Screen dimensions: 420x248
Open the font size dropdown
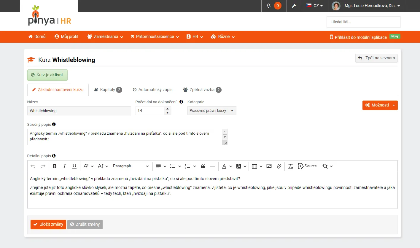pyautogui.click(x=103, y=166)
